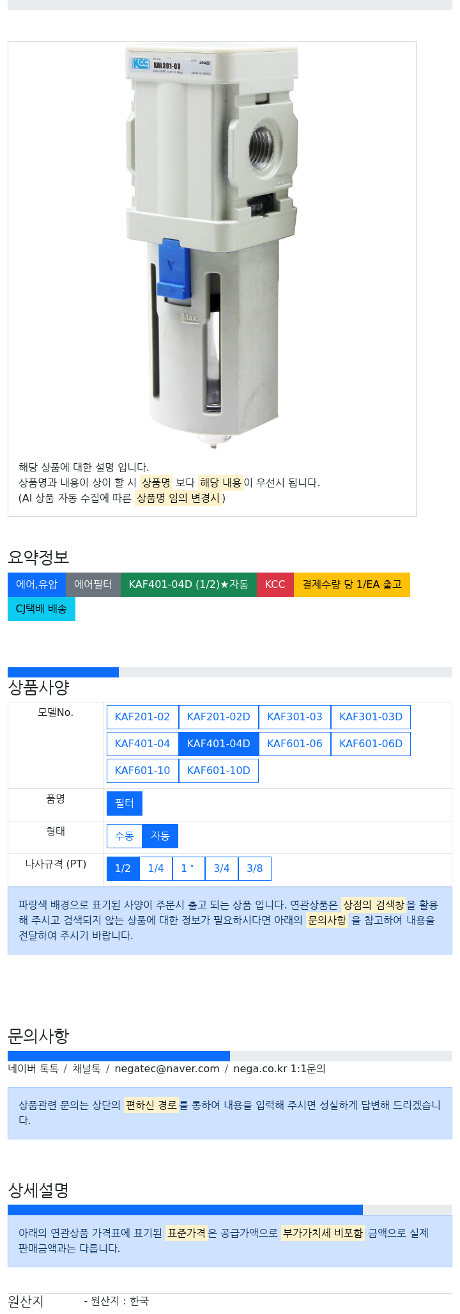Pick the KAF601-10D model
Image resolution: width=460 pixels, height=1314 pixels.
[218, 771]
